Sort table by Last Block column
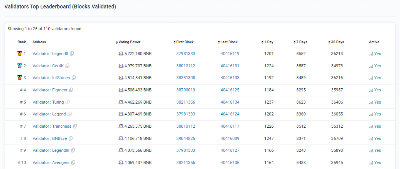Screen dimensions: 400x169 coord(229,42)
